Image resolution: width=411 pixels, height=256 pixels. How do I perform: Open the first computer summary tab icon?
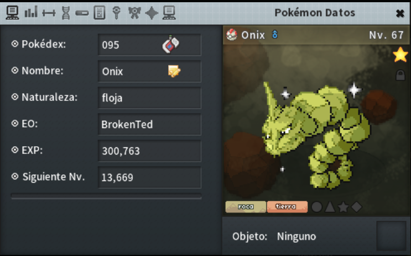pos(12,13)
